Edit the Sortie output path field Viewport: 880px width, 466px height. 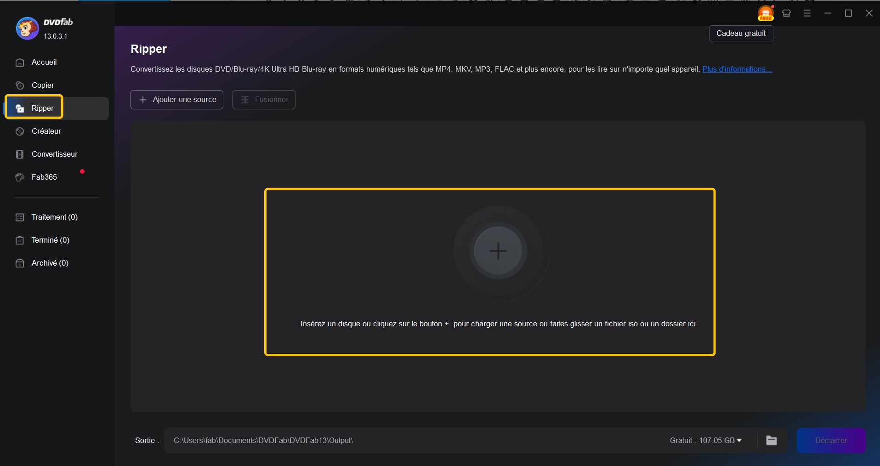coord(414,440)
